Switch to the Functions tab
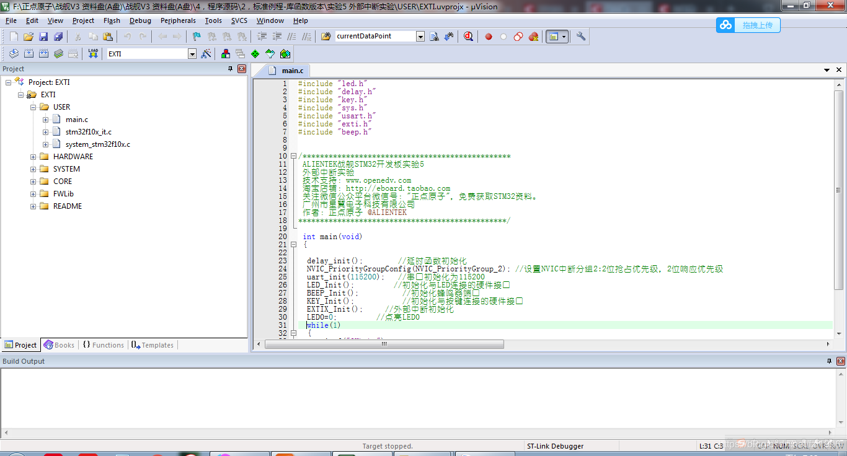The image size is (847, 456). pyautogui.click(x=104, y=345)
